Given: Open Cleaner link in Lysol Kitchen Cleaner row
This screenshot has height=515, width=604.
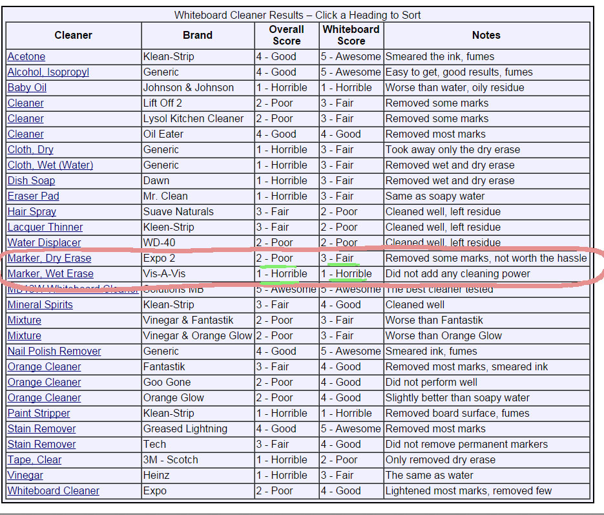Looking at the screenshot, I should [x=25, y=119].
